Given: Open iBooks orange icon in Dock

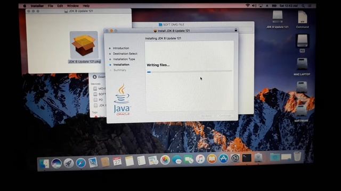Looking at the screenshot, I should point(212,159).
